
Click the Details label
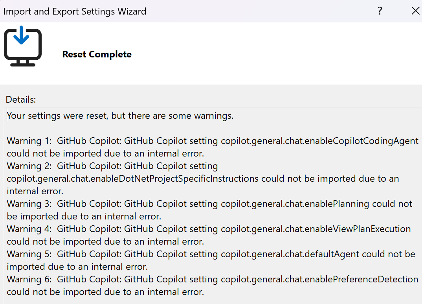[x=21, y=99]
